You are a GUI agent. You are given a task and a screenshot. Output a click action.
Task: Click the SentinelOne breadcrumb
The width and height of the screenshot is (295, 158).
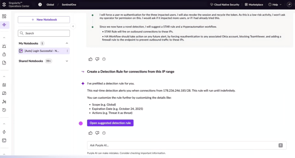click(69, 5)
